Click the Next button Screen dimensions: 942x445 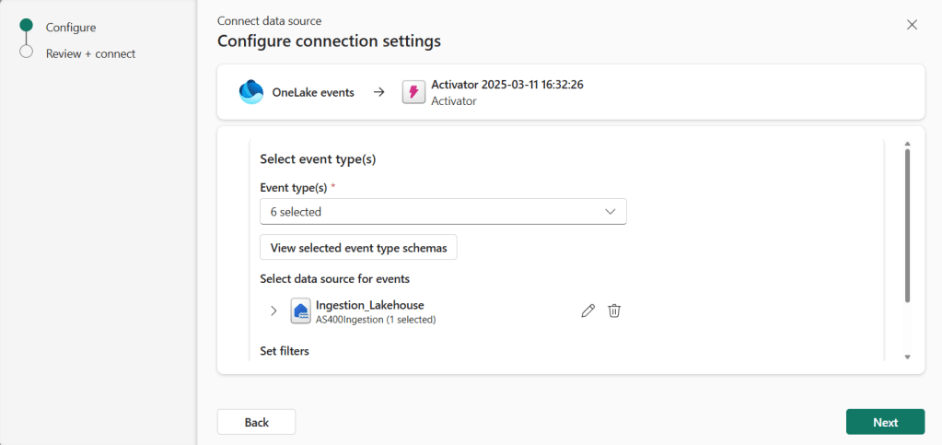tap(885, 422)
